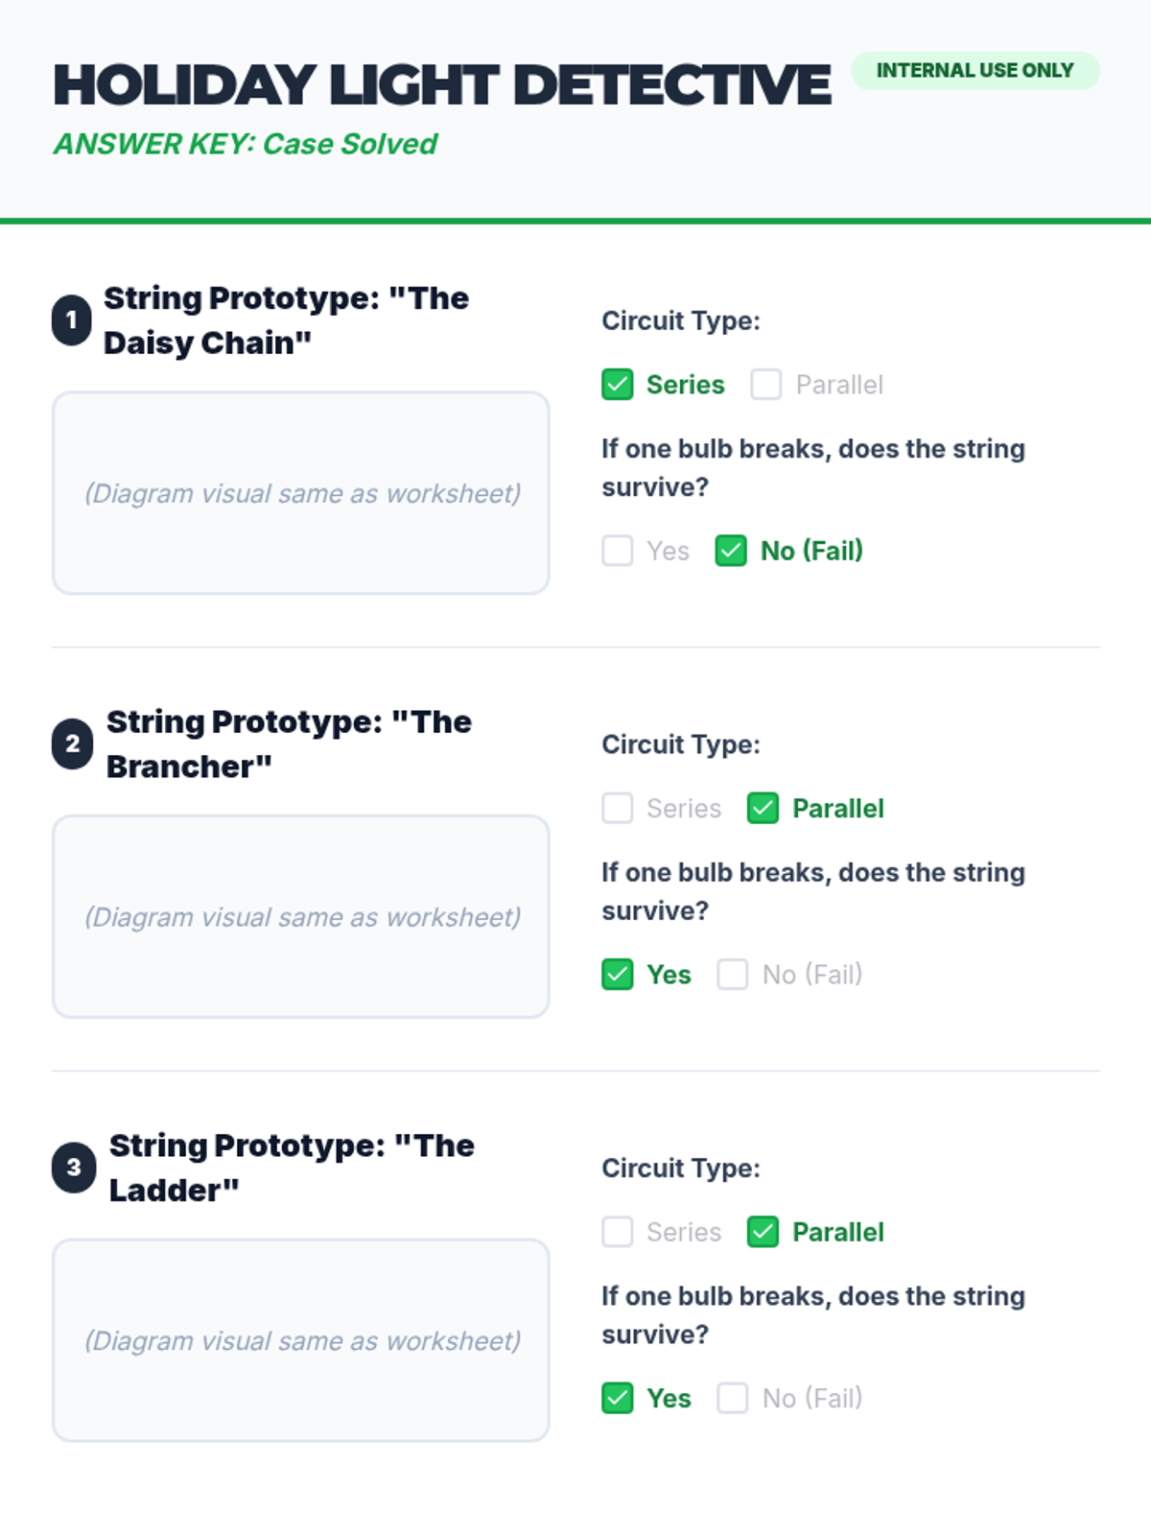This screenshot has height=1535, width=1151.
Task: Toggle Parallel checkbox for The Brancher
Action: [x=763, y=808]
